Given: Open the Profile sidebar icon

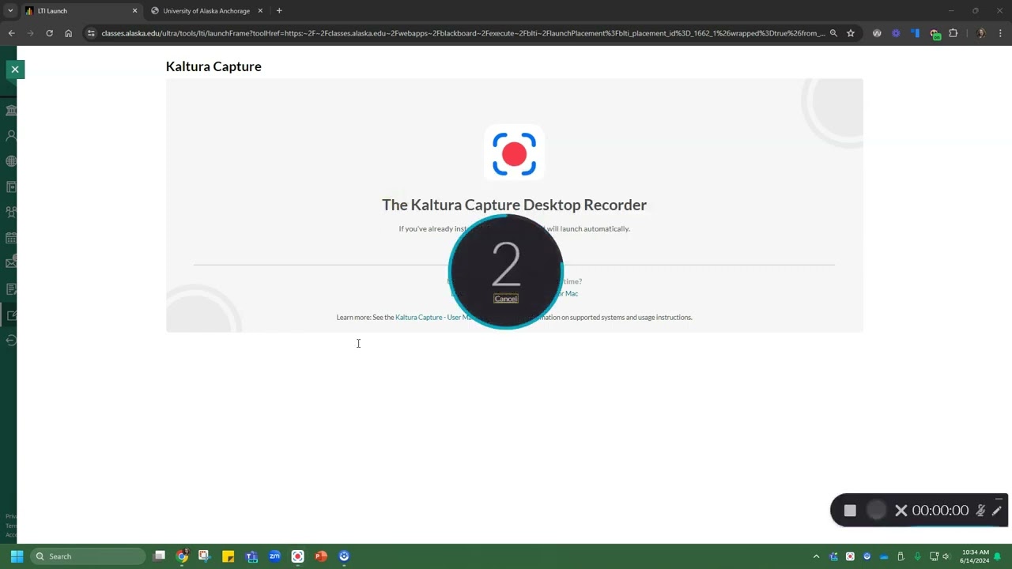Looking at the screenshot, I should [x=11, y=136].
